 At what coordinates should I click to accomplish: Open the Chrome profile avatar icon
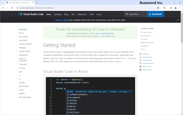click(x=175, y=8)
